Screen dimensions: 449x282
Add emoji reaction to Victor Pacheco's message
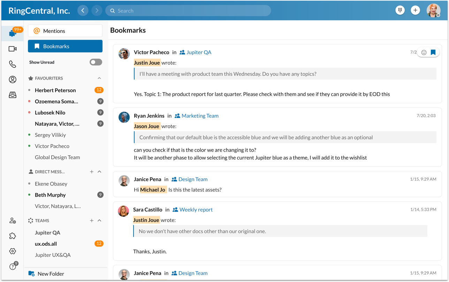(424, 52)
